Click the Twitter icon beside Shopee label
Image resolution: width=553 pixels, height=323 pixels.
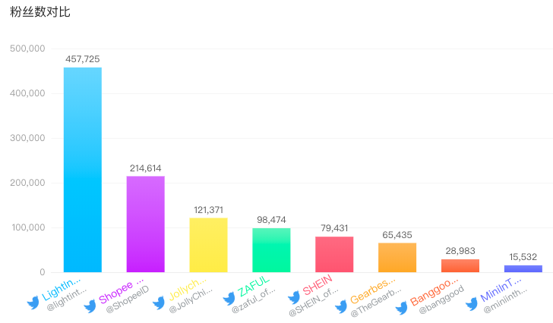pyautogui.click(x=90, y=303)
